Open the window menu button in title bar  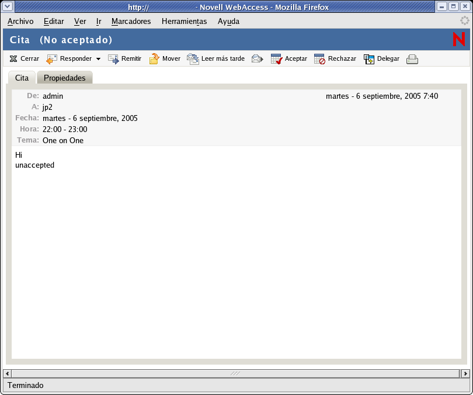[8, 6]
